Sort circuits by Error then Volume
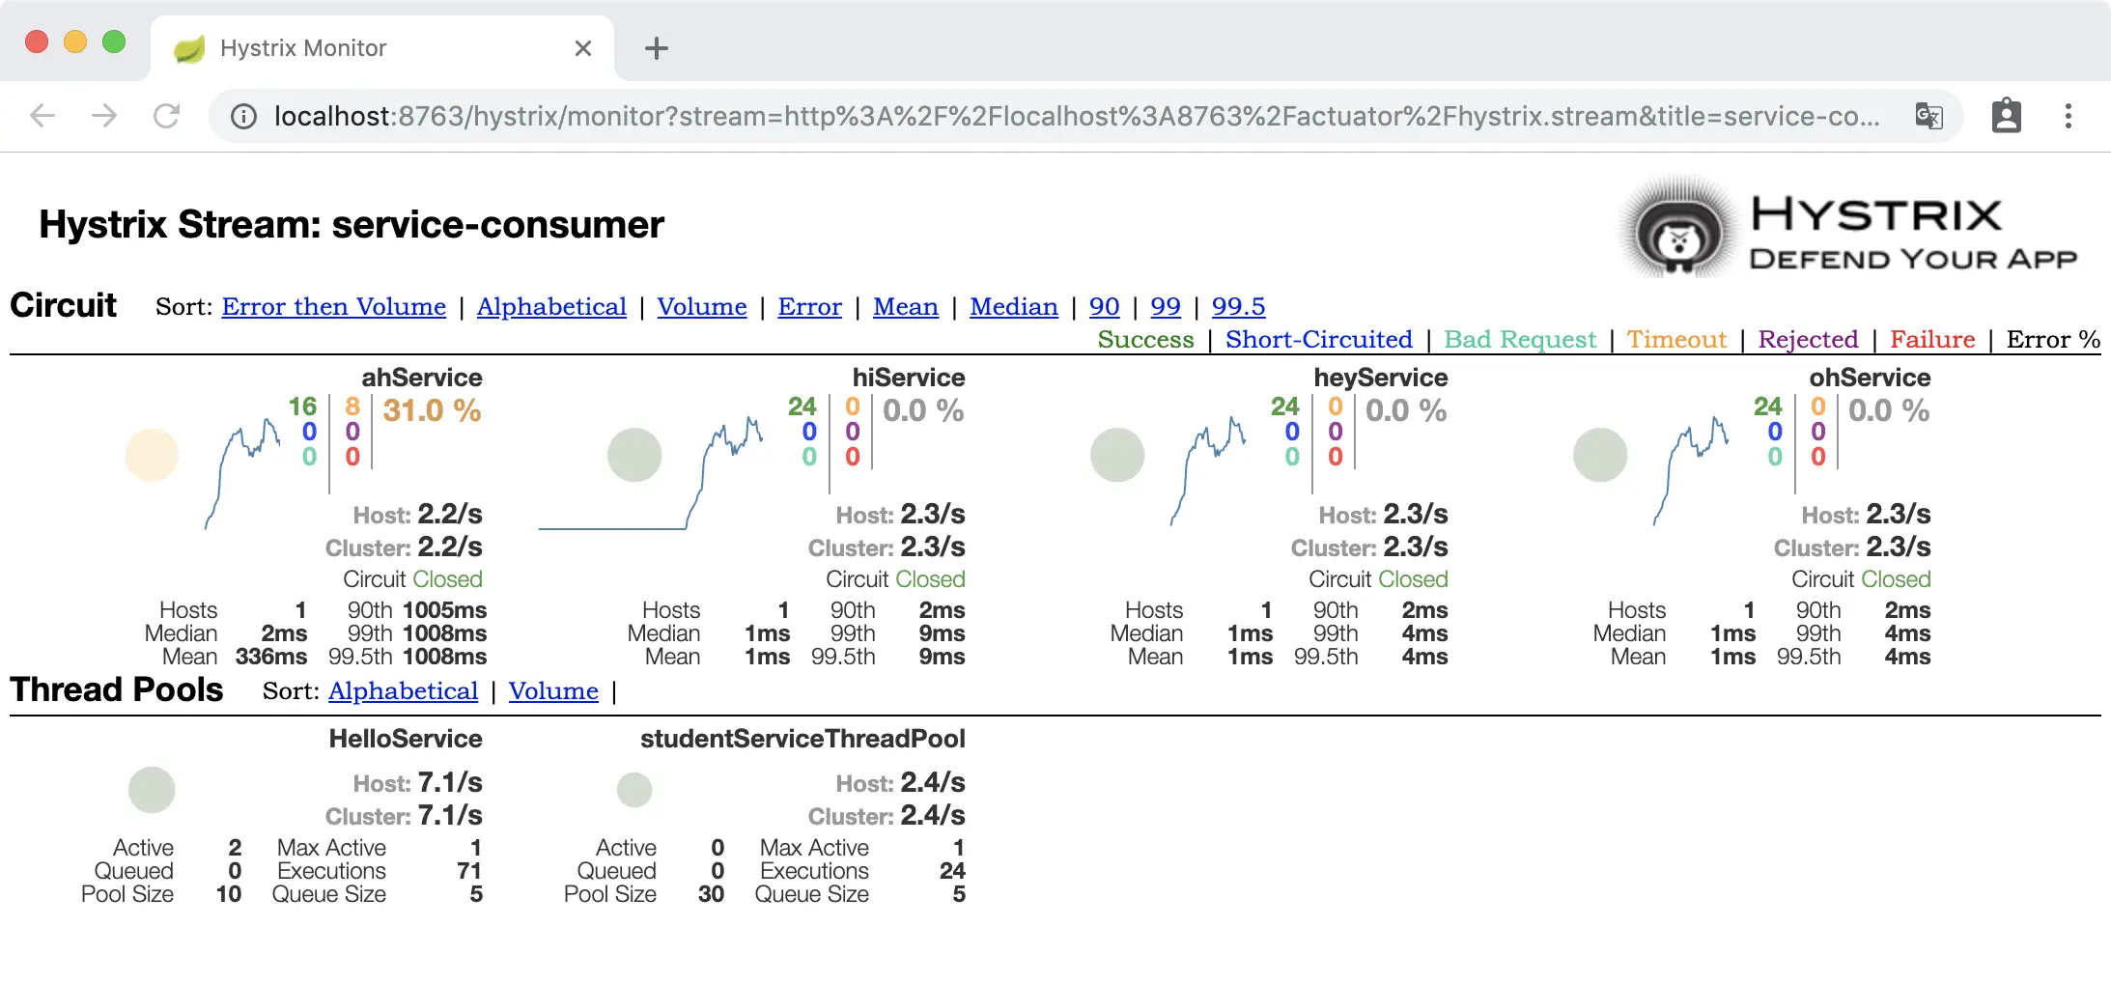The width and height of the screenshot is (2111, 983). pyautogui.click(x=333, y=307)
